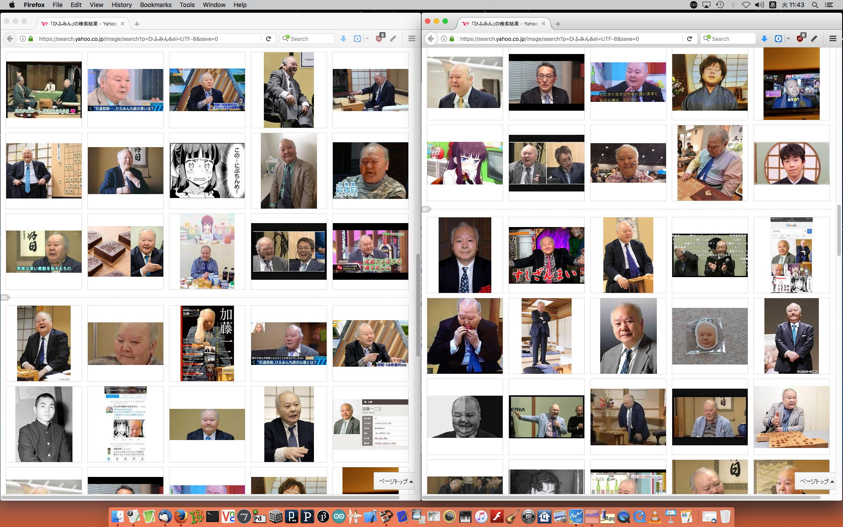
Task: Click the uBlock Origin icon in right window
Action: (x=800, y=39)
